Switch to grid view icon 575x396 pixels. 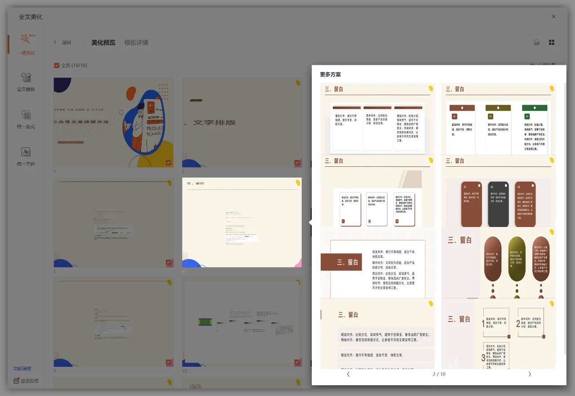[552, 42]
